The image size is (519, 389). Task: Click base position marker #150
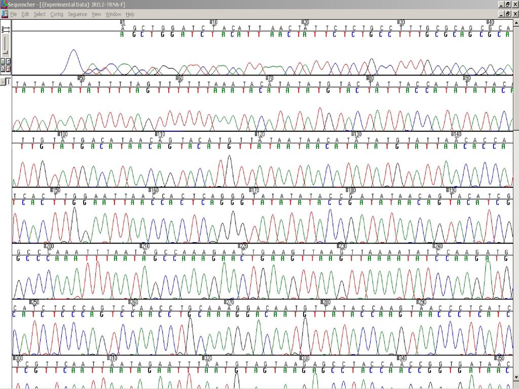coord(55,190)
